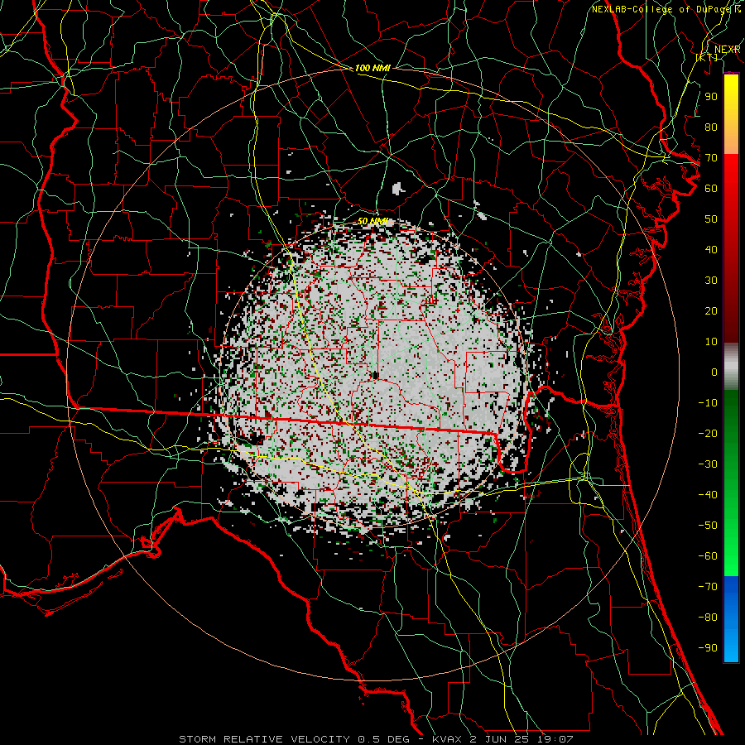Image resolution: width=745 pixels, height=745 pixels.
Task: Select the positive 80 value on the scale
Action: click(711, 127)
